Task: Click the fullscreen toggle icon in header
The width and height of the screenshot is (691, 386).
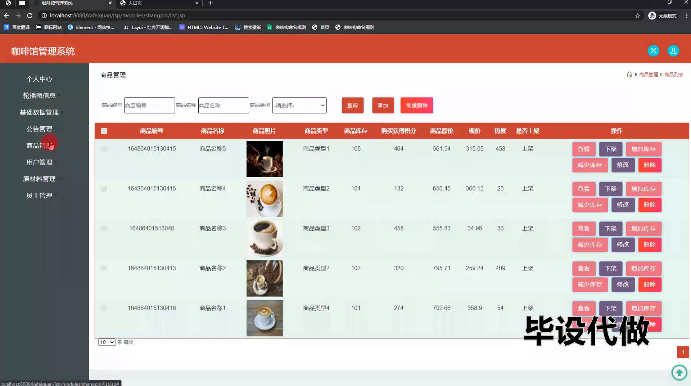Action: 653,51
